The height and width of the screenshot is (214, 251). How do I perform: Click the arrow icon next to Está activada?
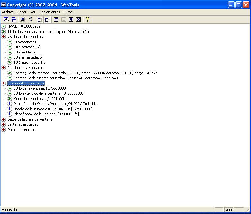pos(10,47)
